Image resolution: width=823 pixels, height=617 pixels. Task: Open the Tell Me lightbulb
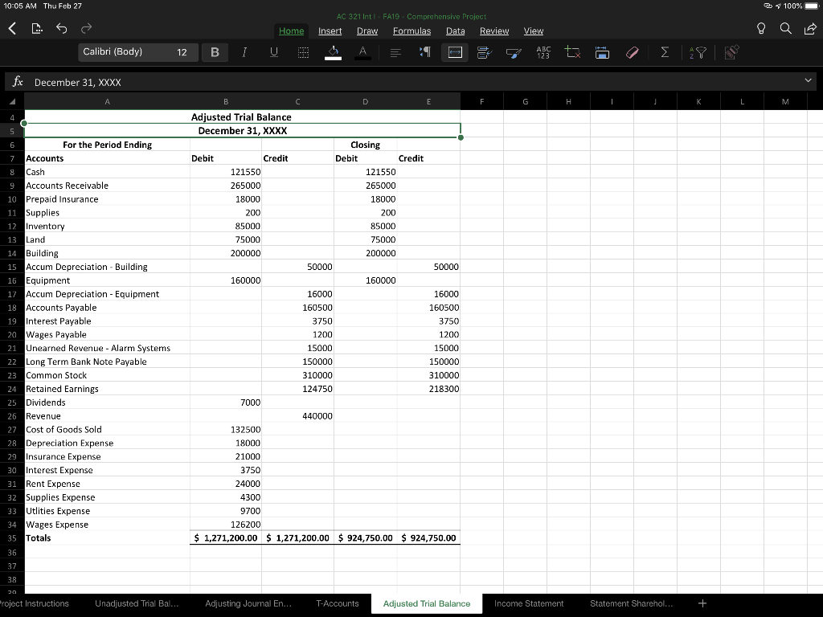click(761, 28)
